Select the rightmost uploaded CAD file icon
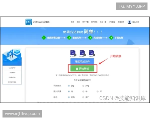The width and height of the screenshot is (150, 120). coord(92,53)
